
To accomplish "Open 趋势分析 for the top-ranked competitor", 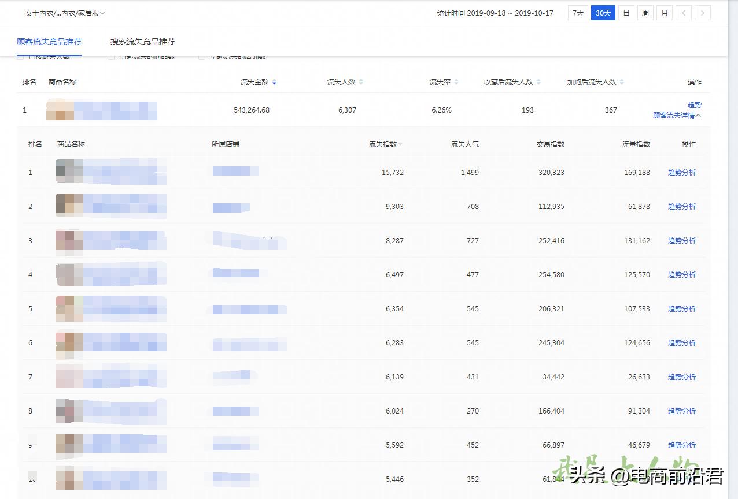I will pyautogui.click(x=681, y=172).
